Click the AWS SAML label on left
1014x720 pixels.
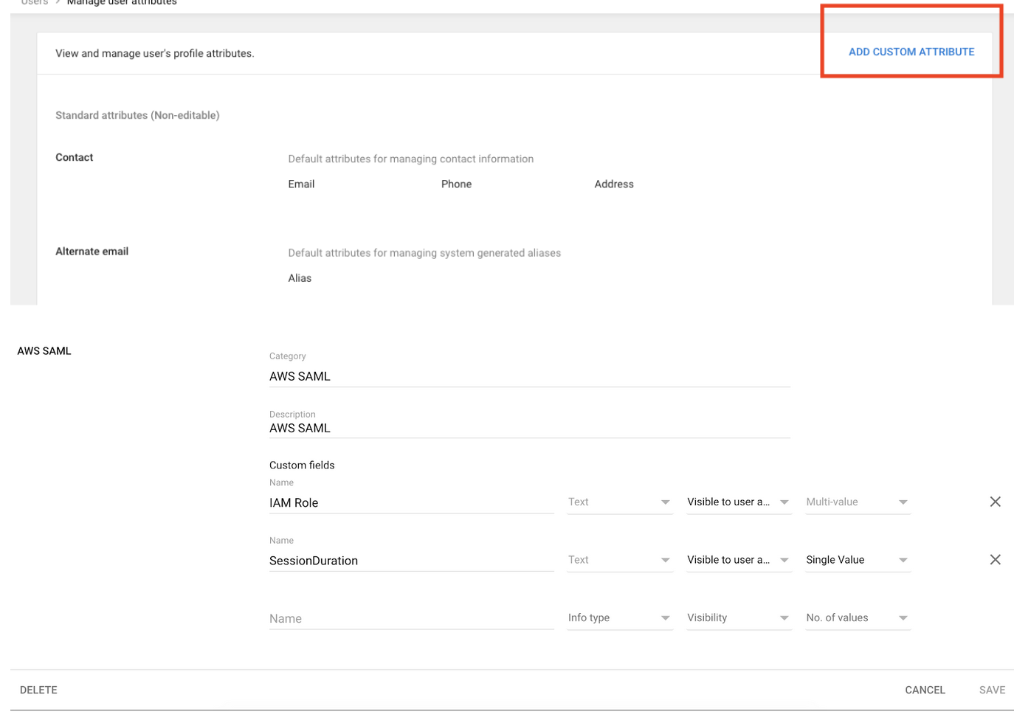tap(44, 351)
